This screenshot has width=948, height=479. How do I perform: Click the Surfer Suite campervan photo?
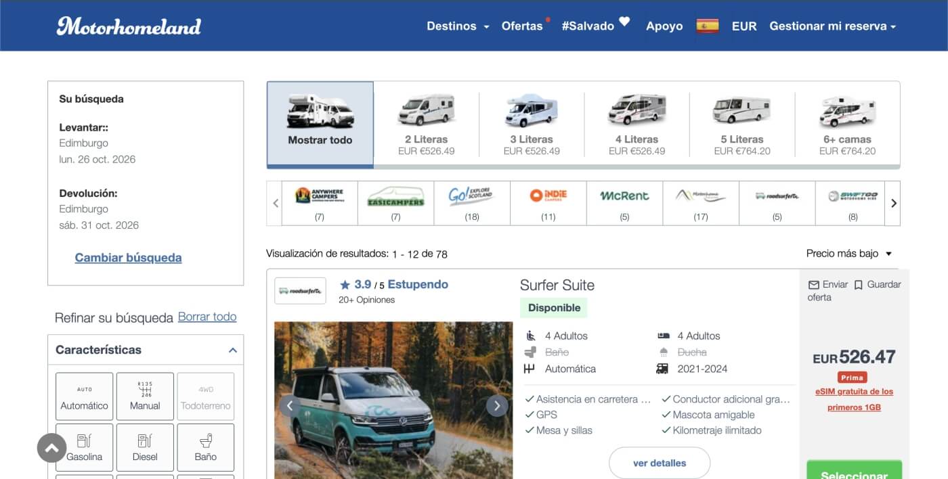(393, 400)
